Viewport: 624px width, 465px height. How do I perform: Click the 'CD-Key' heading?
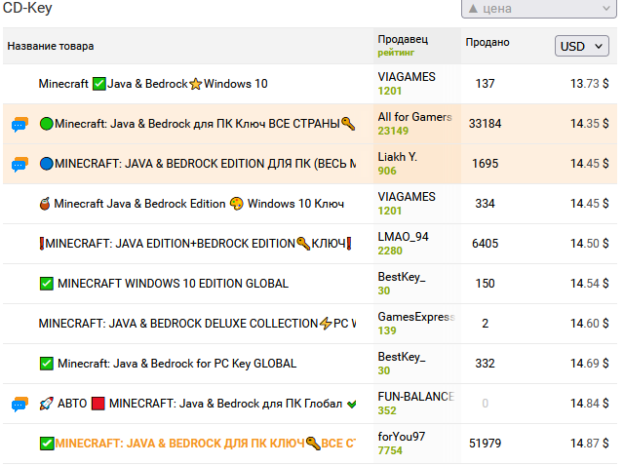[x=27, y=8]
